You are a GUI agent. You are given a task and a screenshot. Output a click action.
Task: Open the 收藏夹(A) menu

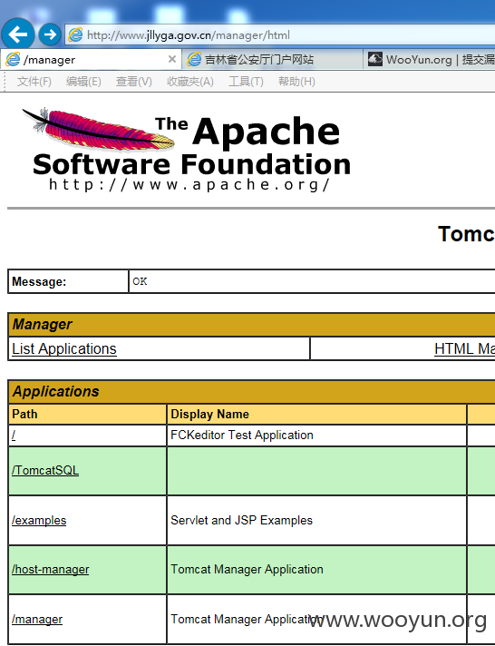(190, 82)
